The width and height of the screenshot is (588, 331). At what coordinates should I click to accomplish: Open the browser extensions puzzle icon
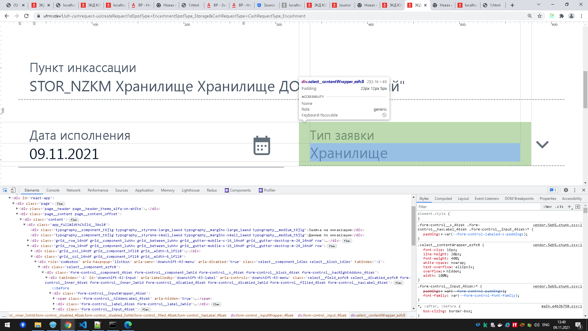coord(562,16)
